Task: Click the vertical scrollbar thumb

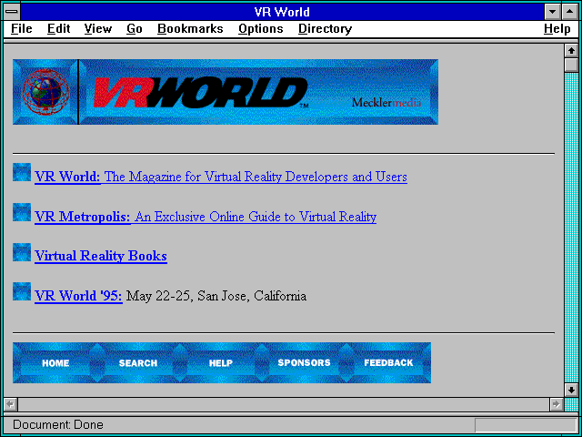Action: [571, 65]
